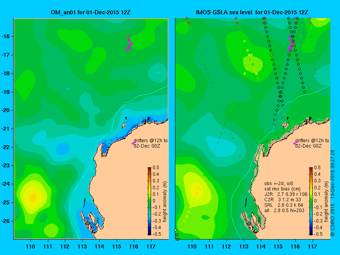
Task: Click the 'obs +-2d, oi0' text
Action: click(279, 184)
